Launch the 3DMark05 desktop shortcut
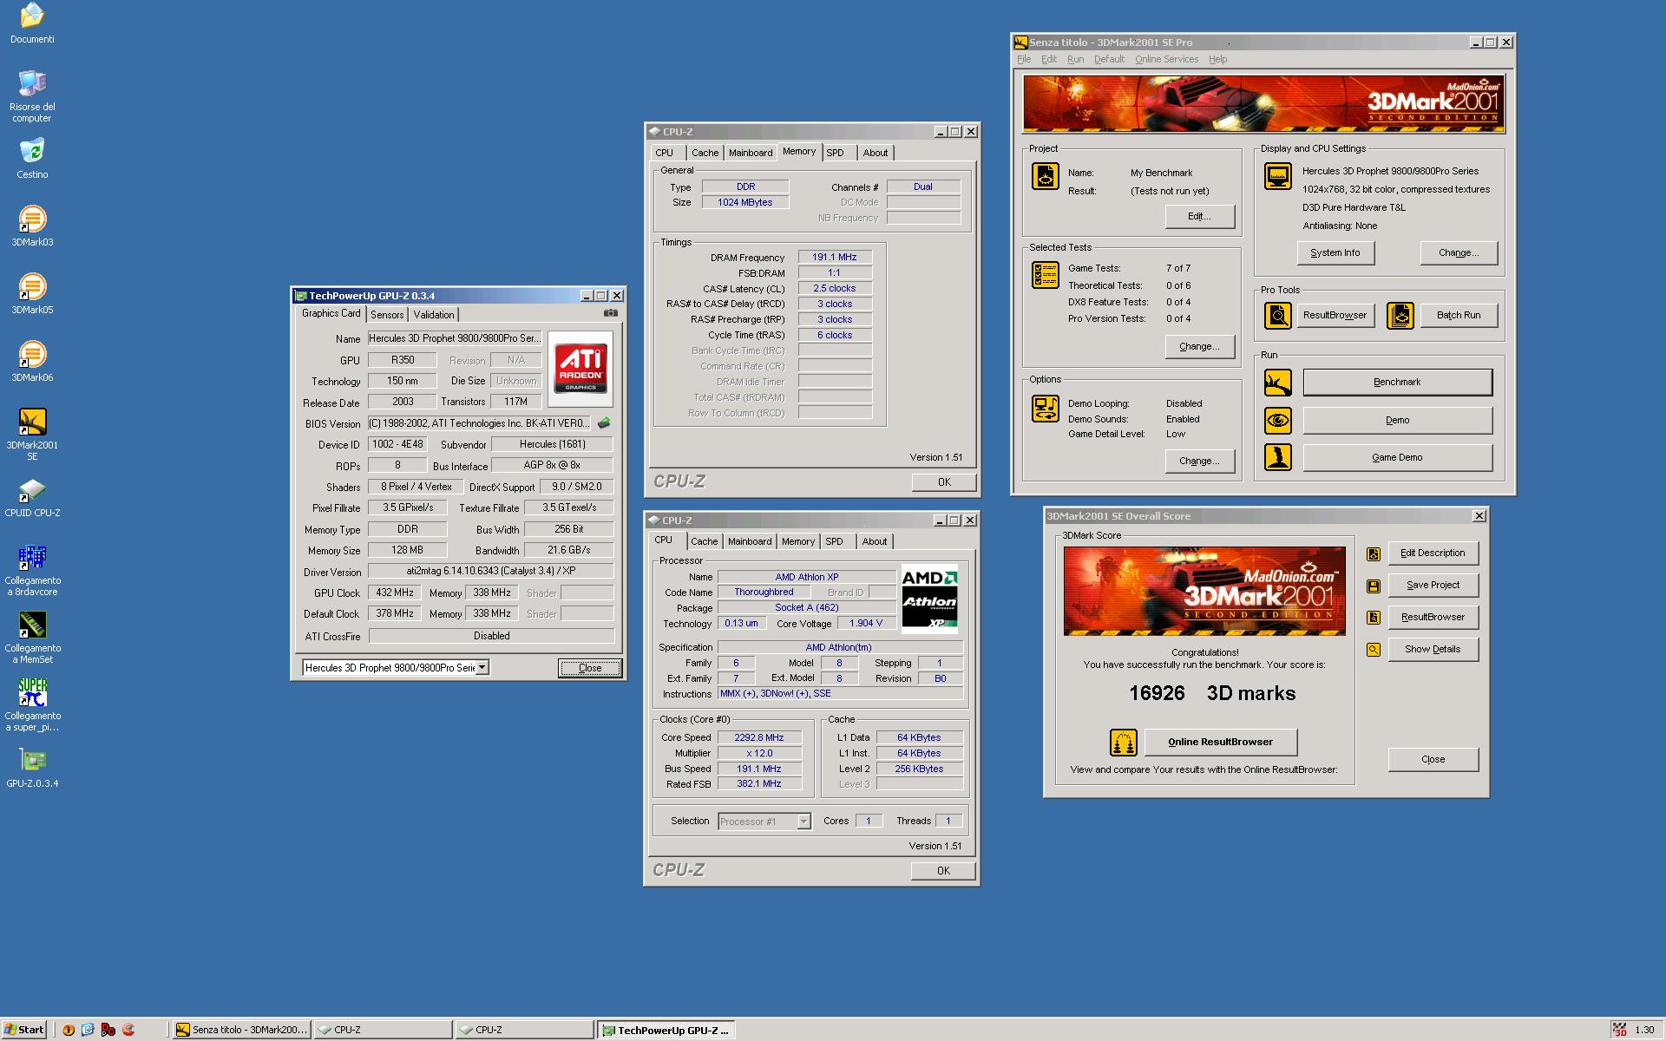Screen dimensions: 1666x1041 click(x=32, y=286)
